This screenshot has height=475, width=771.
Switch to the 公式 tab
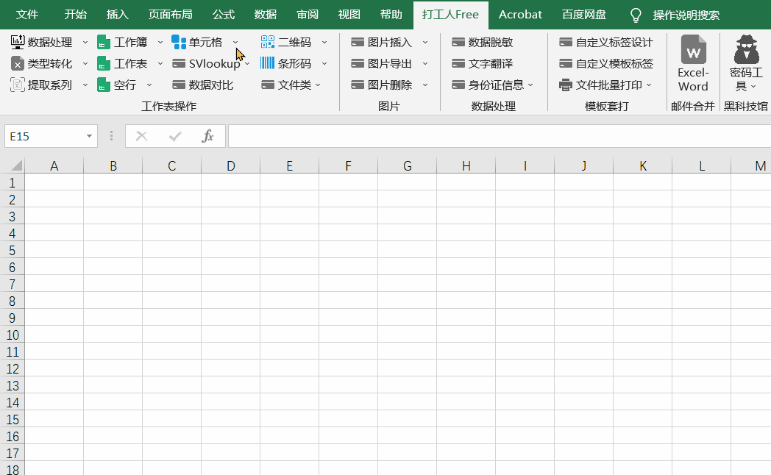[223, 15]
